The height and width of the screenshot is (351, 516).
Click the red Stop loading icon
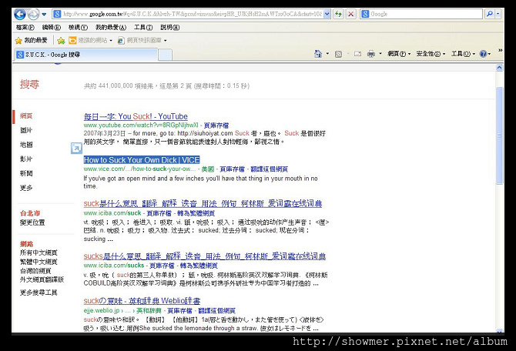(x=350, y=14)
